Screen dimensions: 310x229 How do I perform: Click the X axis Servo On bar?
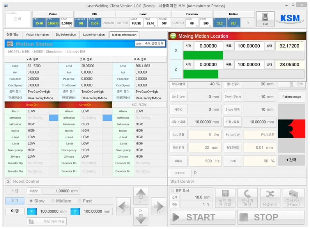point(32,105)
